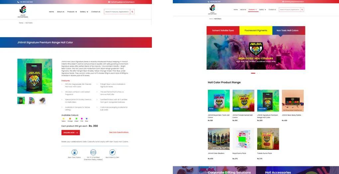
Task: Click the phone icon in the left page top bar
Action: (x=18, y=2)
